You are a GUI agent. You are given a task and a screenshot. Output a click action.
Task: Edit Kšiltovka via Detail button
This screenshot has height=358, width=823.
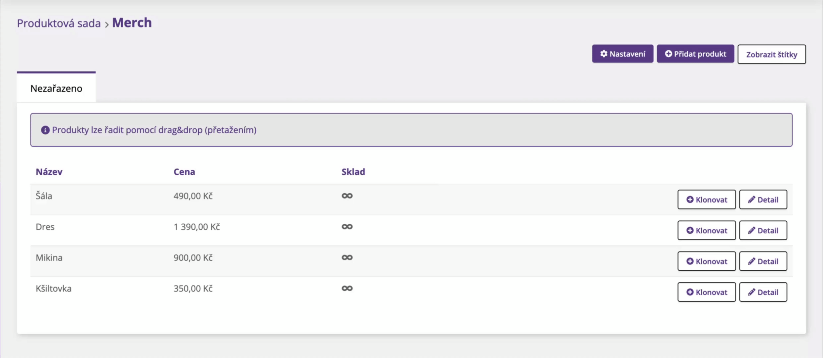coord(763,292)
